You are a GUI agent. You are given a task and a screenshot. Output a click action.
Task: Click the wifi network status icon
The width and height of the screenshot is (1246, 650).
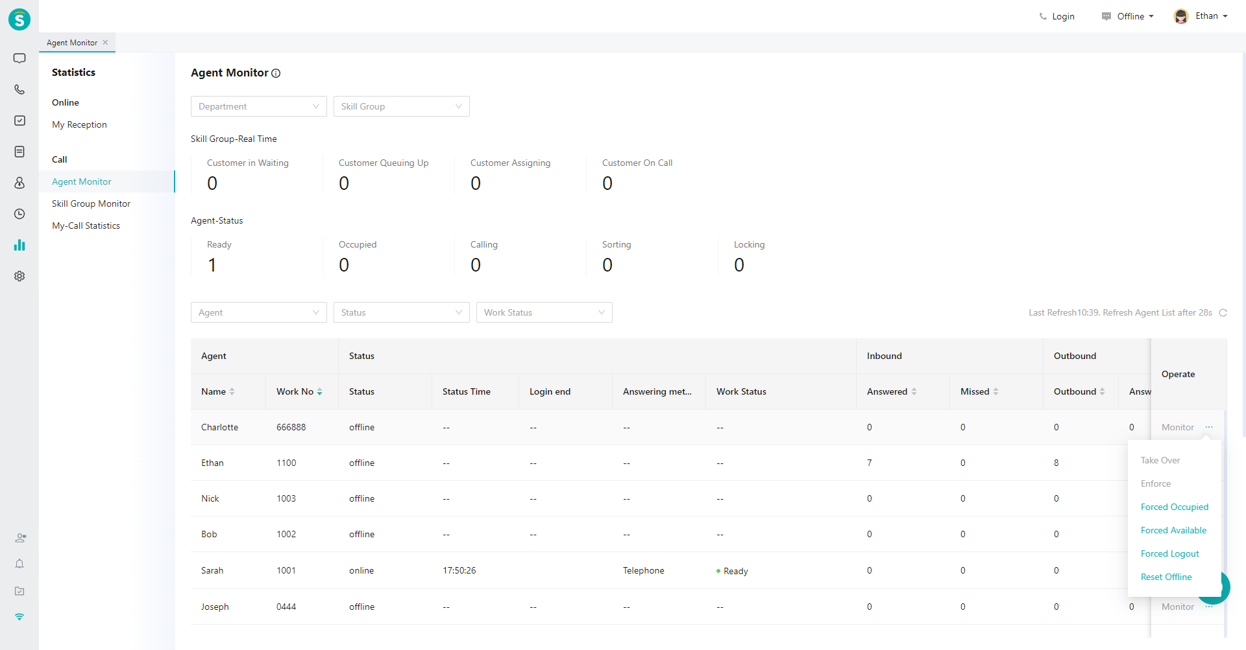(19, 617)
